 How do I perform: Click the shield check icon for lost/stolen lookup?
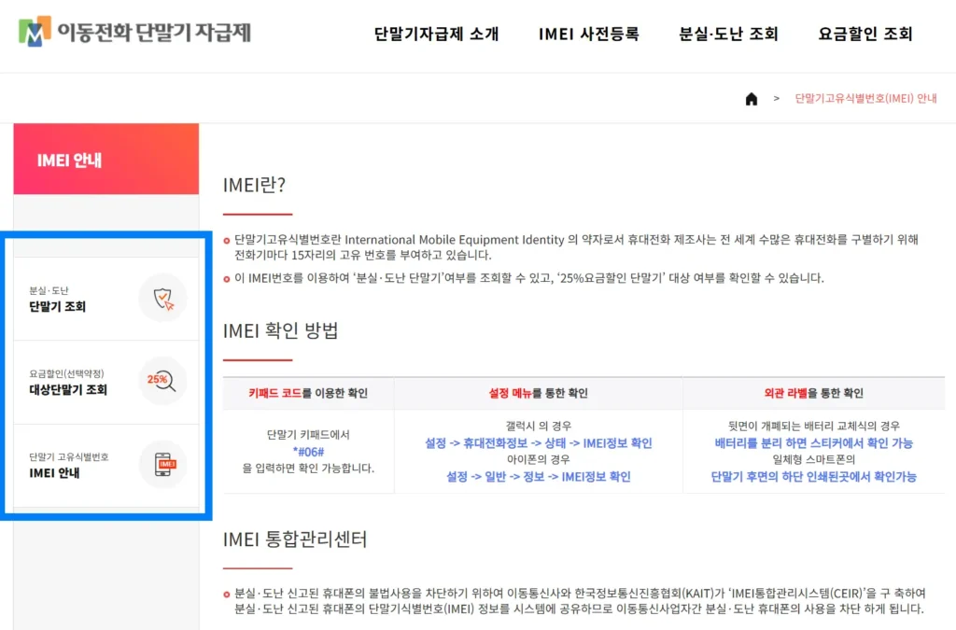tap(162, 299)
